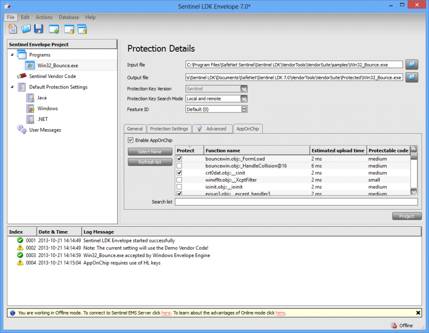The width and height of the screenshot is (429, 333).
Task: Open an existing project via folder icon
Action: (x=26, y=29)
